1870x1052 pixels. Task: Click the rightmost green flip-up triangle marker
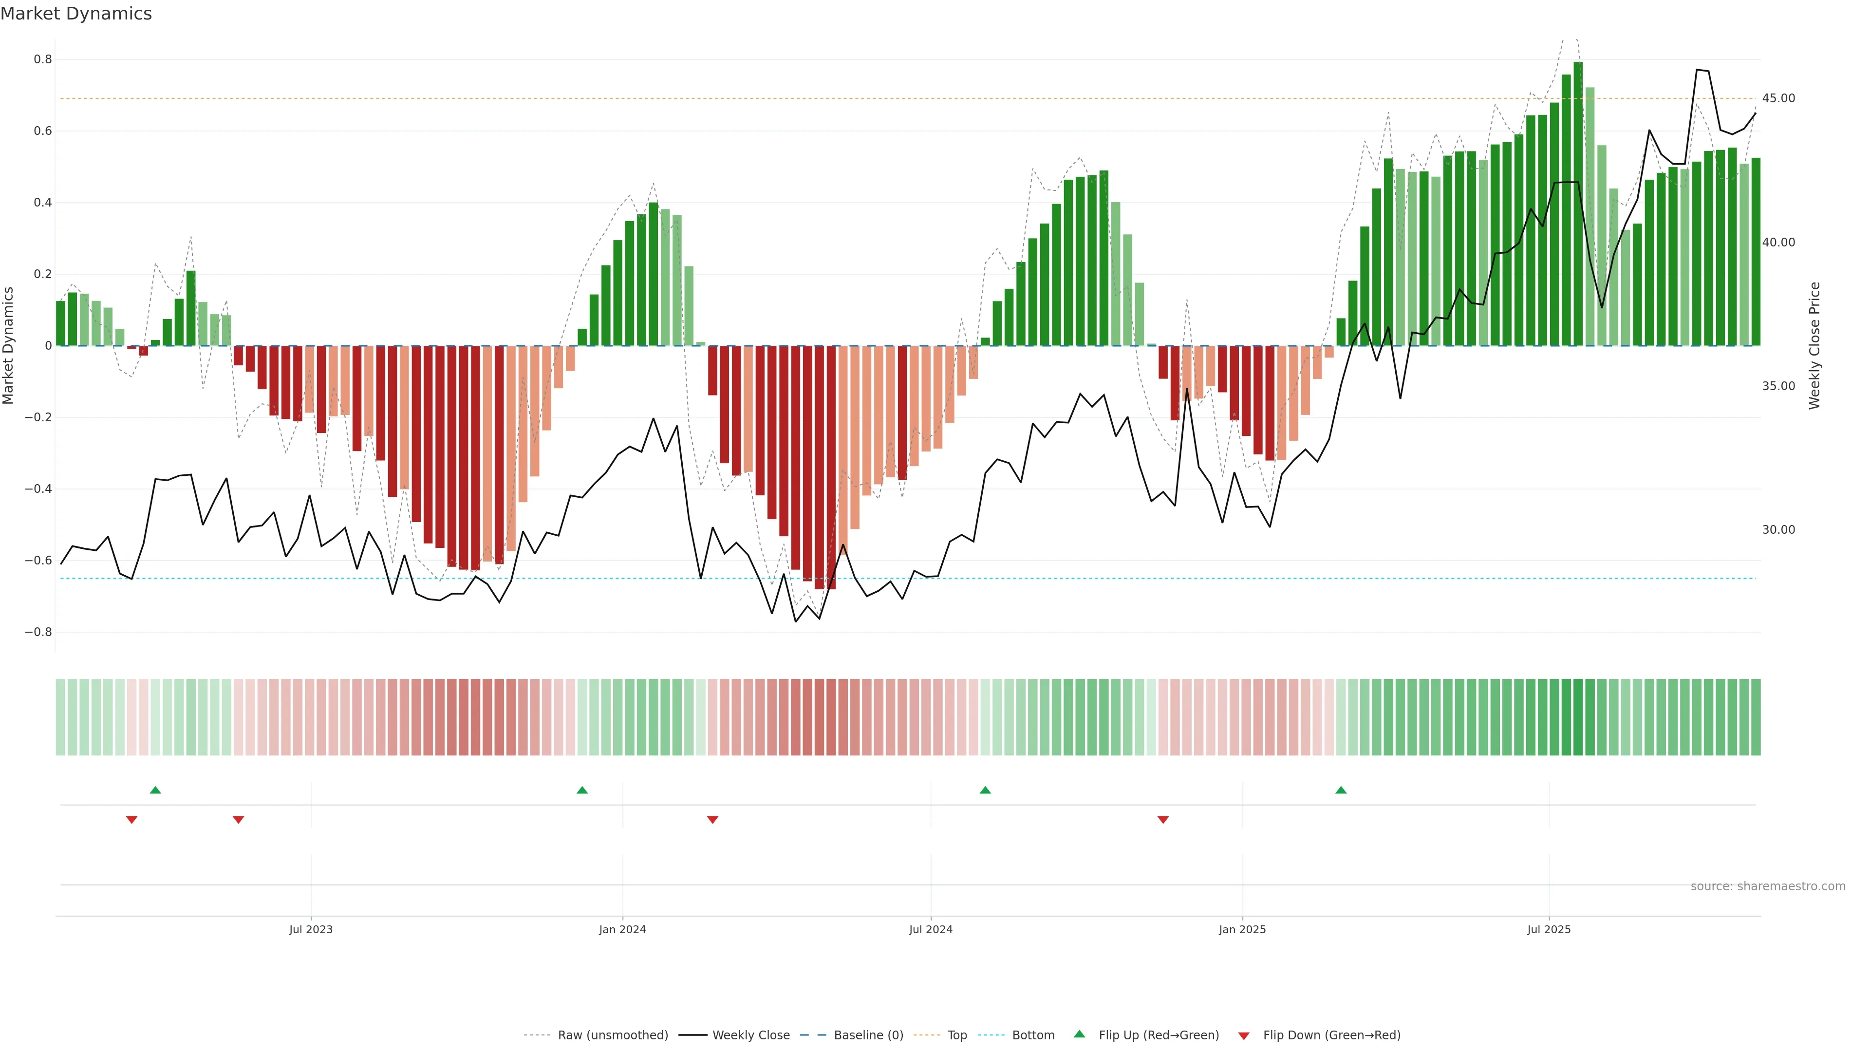(x=1341, y=790)
